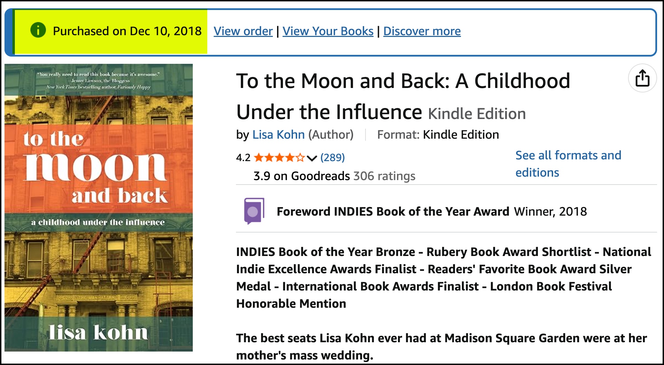Follow the Discover more link
This screenshot has width=664, height=365.
point(422,31)
